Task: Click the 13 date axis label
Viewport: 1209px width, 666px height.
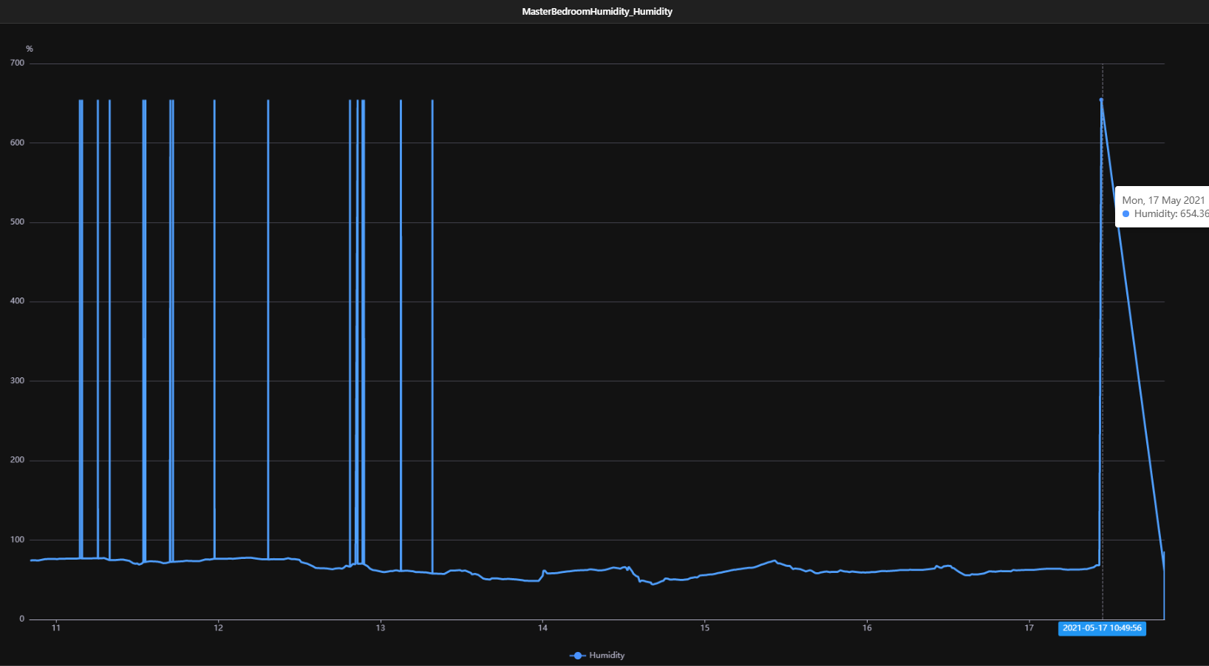Action: pos(381,628)
